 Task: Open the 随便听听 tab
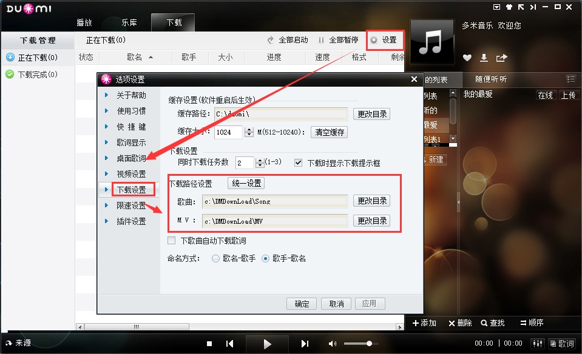point(491,79)
